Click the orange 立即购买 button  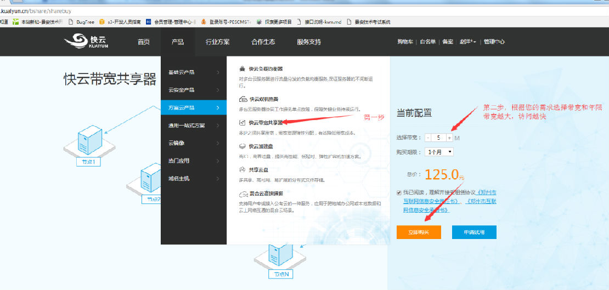coord(418,232)
